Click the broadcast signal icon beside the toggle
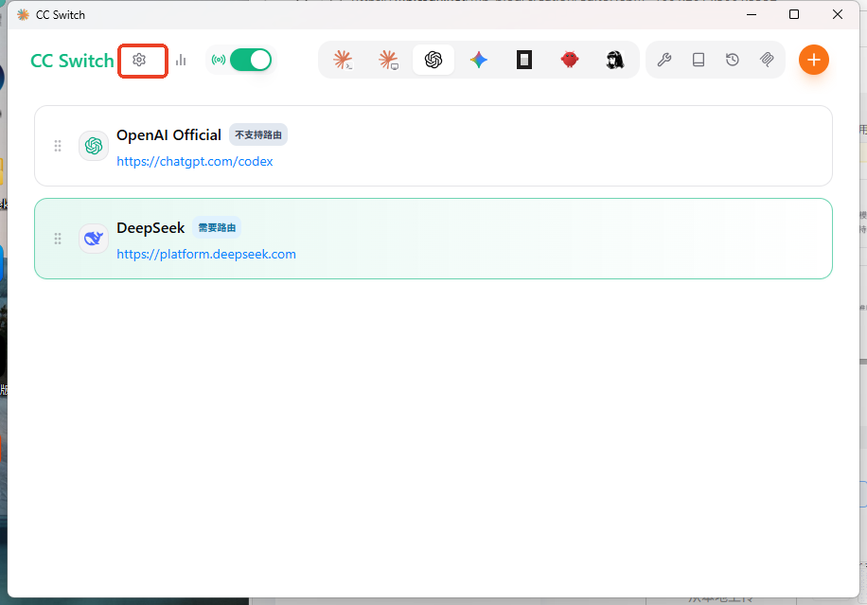 (219, 60)
